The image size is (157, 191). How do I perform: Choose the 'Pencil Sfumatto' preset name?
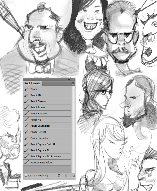tap(39, 138)
